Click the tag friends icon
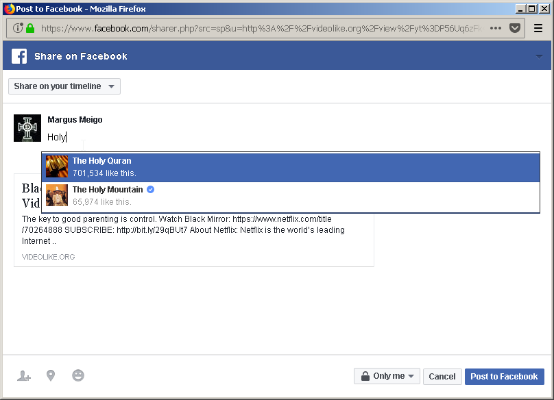The image size is (554, 400). click(24, 375)
